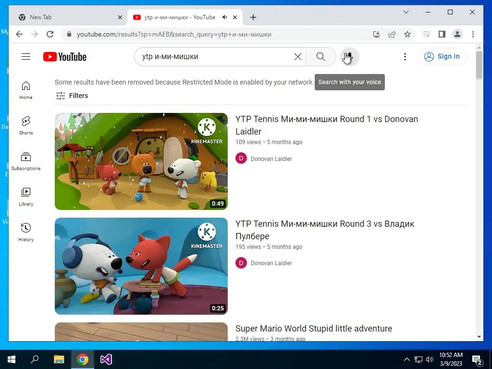Share this page from the address bar
This screenshot has height=369, width=492.
(392, 34)
